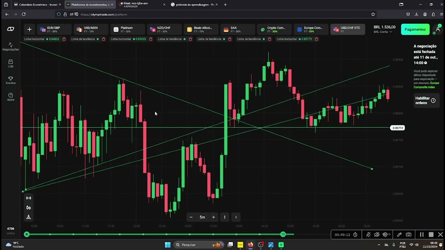Click the browser address bar URL

click(104, 15)
